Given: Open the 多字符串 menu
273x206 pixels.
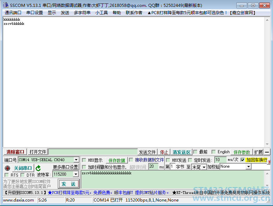Looking at the screenshot, I should pos(82,13).
